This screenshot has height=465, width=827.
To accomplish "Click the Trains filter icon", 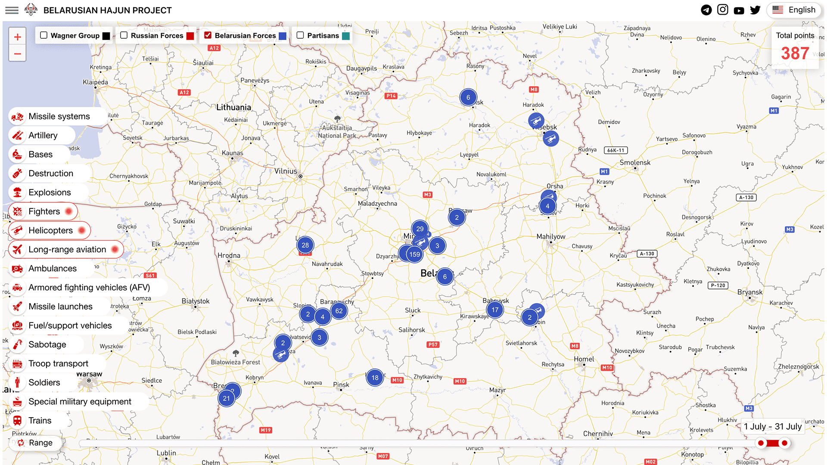I will [17, 420].
